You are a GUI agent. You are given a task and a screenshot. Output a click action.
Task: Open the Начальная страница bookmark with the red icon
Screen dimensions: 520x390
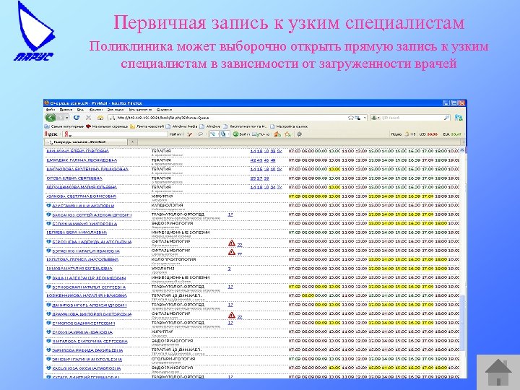pyautogui.click(x=107, y=126)
